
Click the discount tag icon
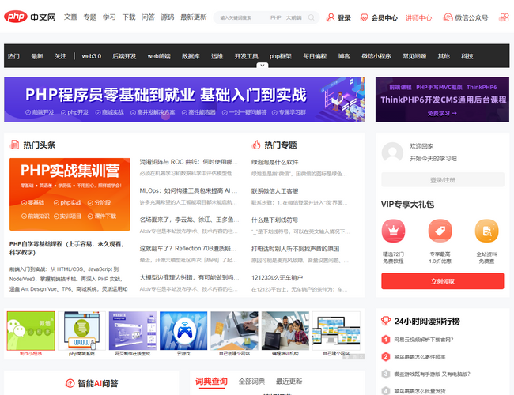[440, 231]
